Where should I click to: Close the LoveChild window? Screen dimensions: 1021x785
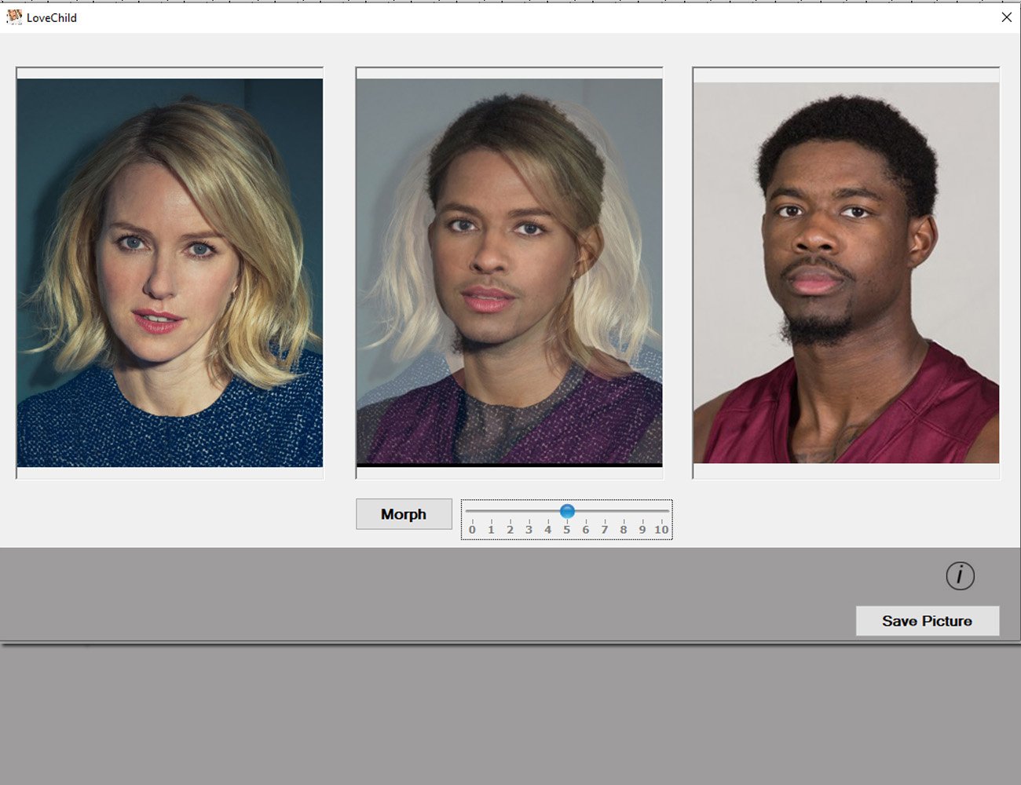[1006, 17]
